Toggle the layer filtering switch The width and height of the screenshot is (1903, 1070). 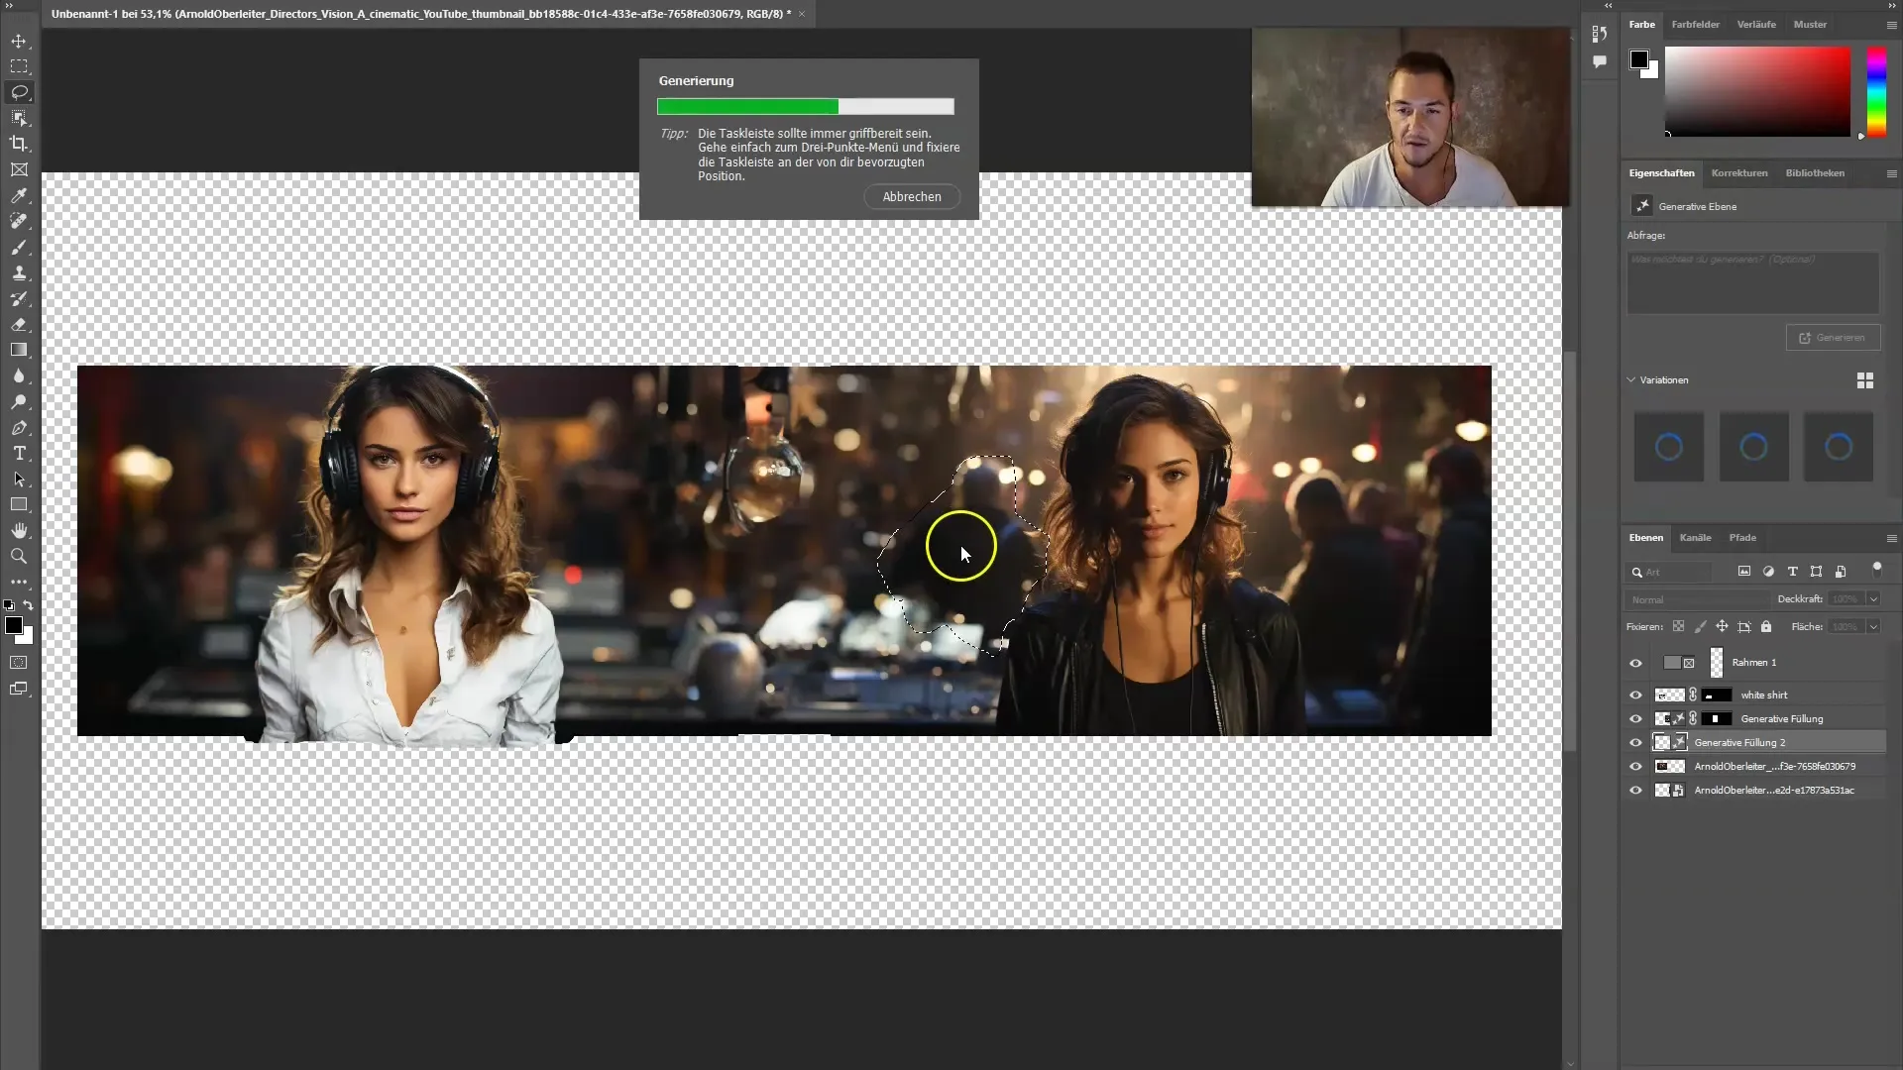pyautogui.click(x=1876, y=569)
